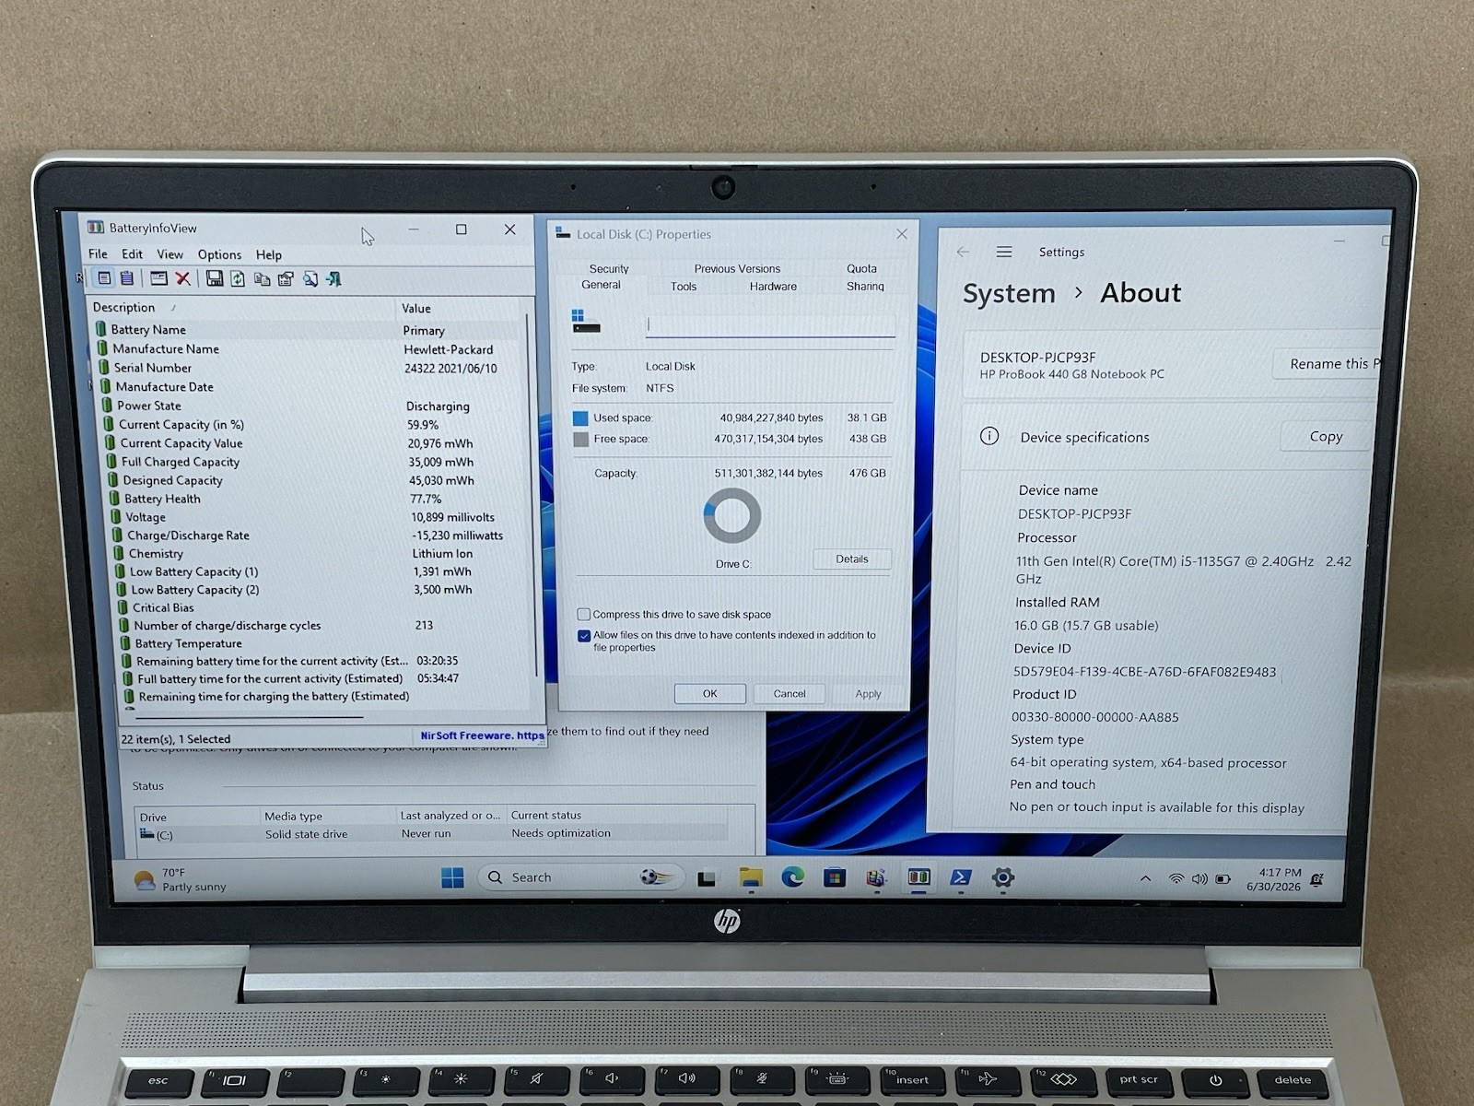Click the red X delete toolbar icon
This screenshot has height=1106, width=1474.
click(x=182, y=278)
